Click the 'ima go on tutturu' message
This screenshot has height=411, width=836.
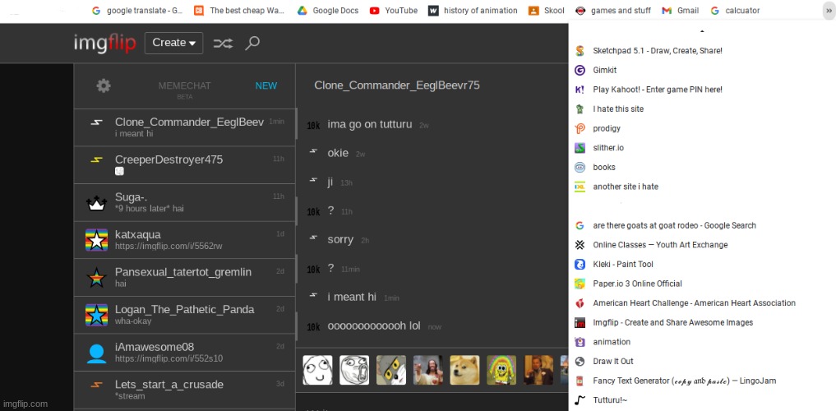tap(369, 124)
